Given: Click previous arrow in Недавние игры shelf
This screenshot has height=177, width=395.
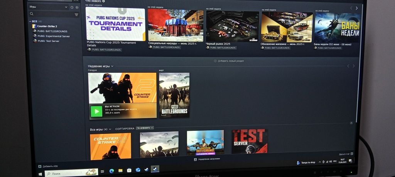Looking at the screenshot, I should point(348,66).
